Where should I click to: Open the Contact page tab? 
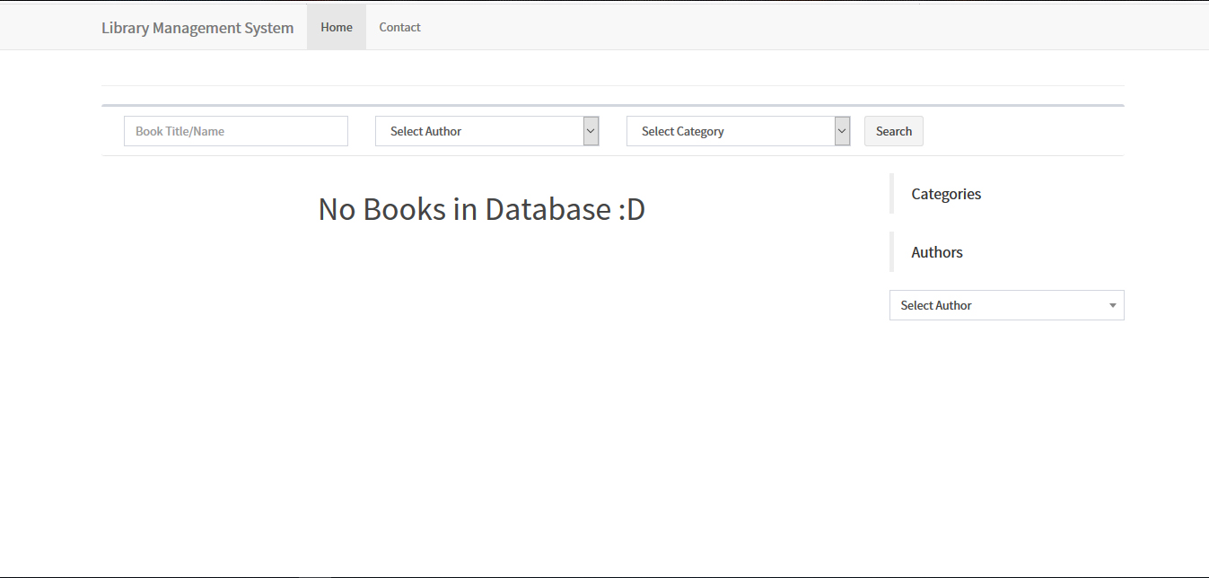coord(399,27)
